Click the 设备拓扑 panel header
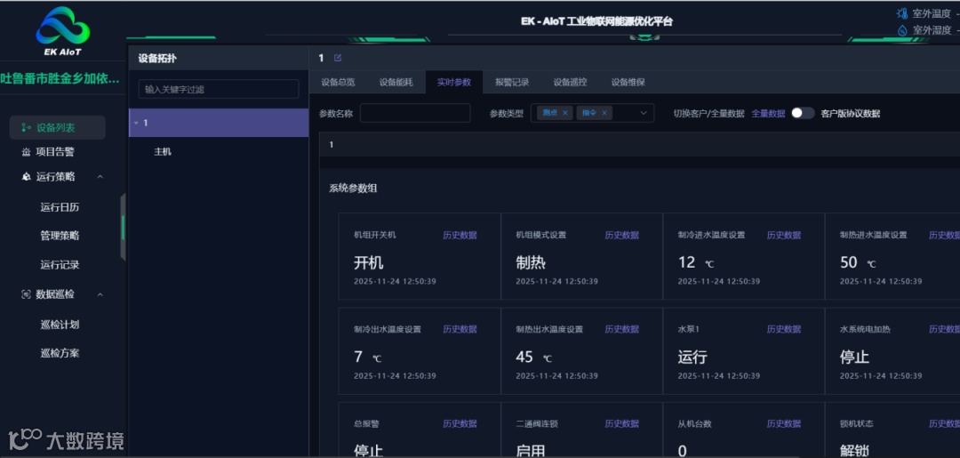 tap(219, 59)
